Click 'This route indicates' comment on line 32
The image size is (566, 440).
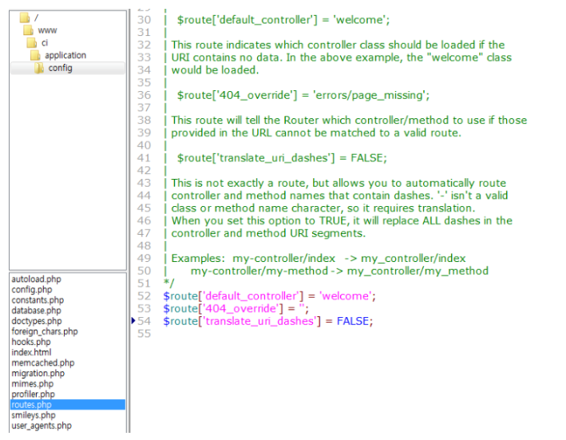pos(221,46)
